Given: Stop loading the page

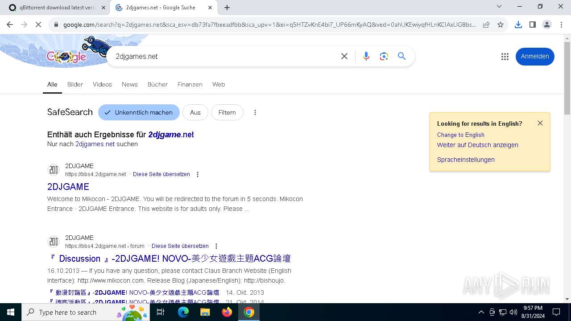Looking at the screenshot, I should tap(38, 25).
